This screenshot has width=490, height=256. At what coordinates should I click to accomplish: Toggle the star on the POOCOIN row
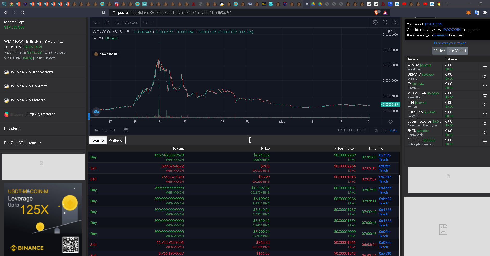click(485, 114)
